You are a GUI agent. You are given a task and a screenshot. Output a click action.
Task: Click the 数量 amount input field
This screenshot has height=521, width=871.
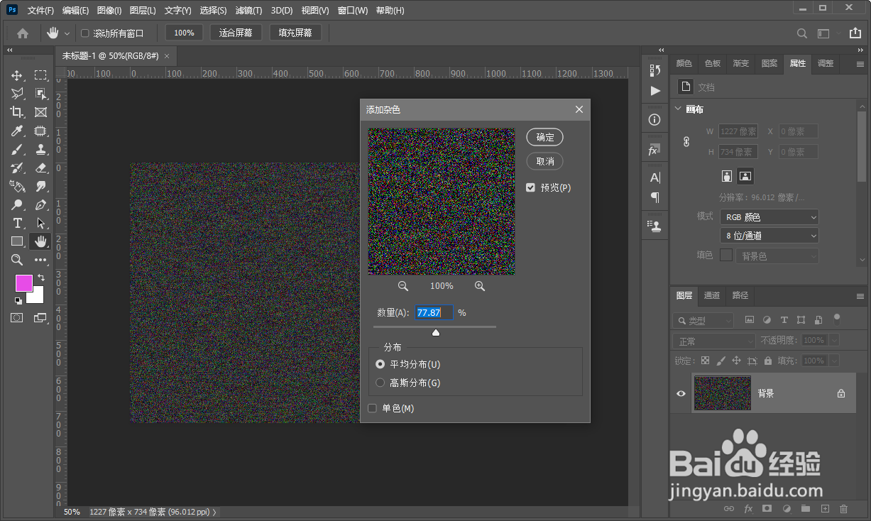(x=434, y=312)
